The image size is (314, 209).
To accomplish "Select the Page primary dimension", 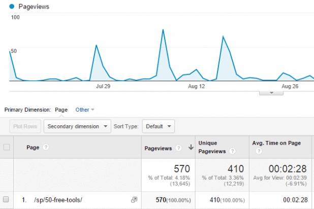I will coord(61,110).
